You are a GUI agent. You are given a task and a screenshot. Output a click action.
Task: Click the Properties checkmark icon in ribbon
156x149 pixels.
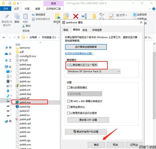pyautogui.click(x=111, y=16)
